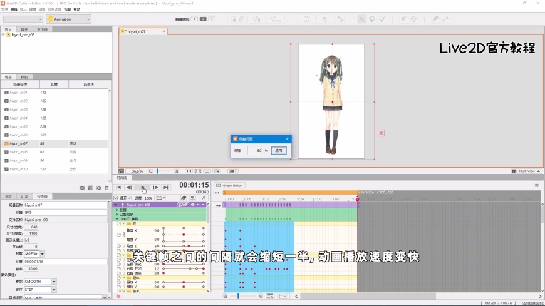The width and height of the screenshot is (545, 306).
Task: Jump to last frame in timeline
Action: [x=166, y=187]
